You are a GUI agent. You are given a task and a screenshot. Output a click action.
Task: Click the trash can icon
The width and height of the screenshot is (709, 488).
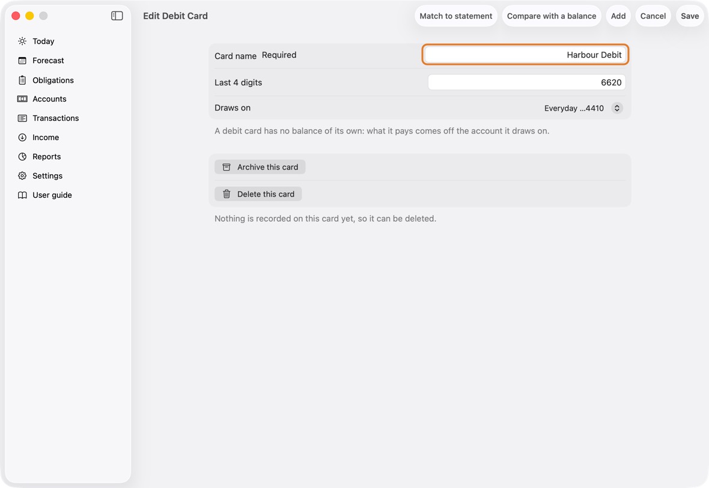click(227, 194)
